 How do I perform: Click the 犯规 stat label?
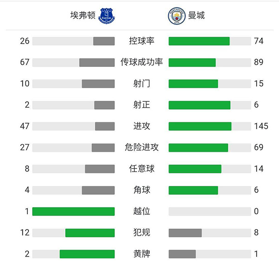pyautogui.click(x=141, y=233)
